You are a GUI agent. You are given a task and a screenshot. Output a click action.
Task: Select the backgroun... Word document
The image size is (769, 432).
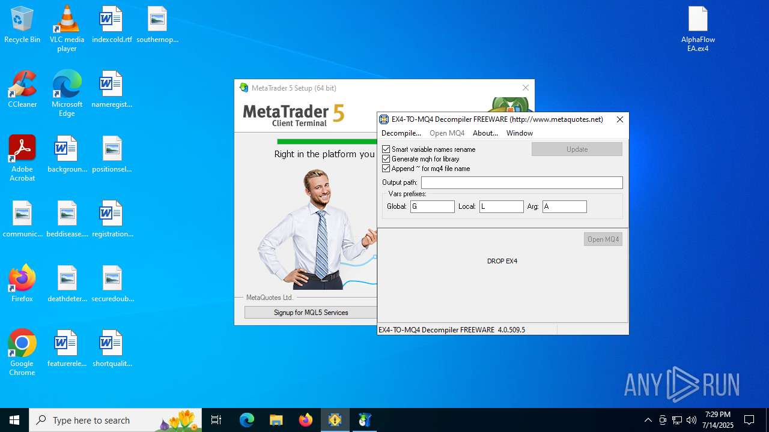(67, 155)
